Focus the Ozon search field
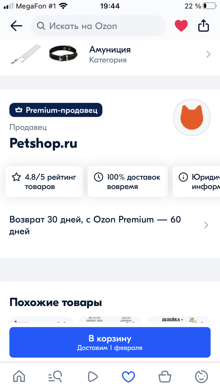This screenshot has width=220, height=391. click(x=98, y=26)
